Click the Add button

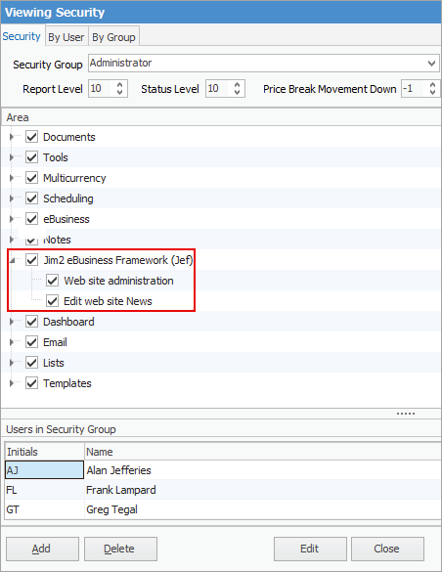pyautogui.click(x=42, y=549)
